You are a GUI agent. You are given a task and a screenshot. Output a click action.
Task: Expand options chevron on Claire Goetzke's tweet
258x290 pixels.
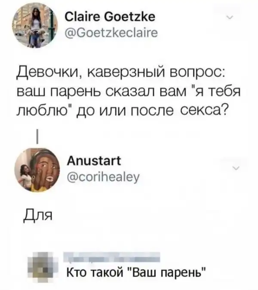(x=230, y=18)
